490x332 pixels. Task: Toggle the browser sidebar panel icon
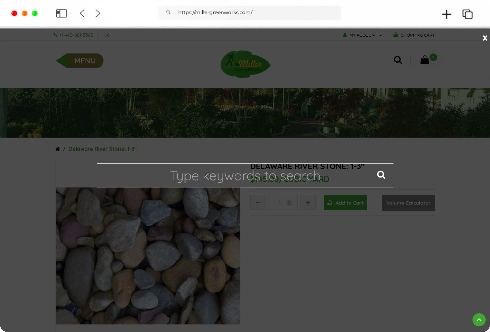click(x=61, y=13)
